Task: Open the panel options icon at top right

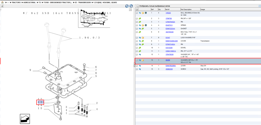Action: [259, 6]
